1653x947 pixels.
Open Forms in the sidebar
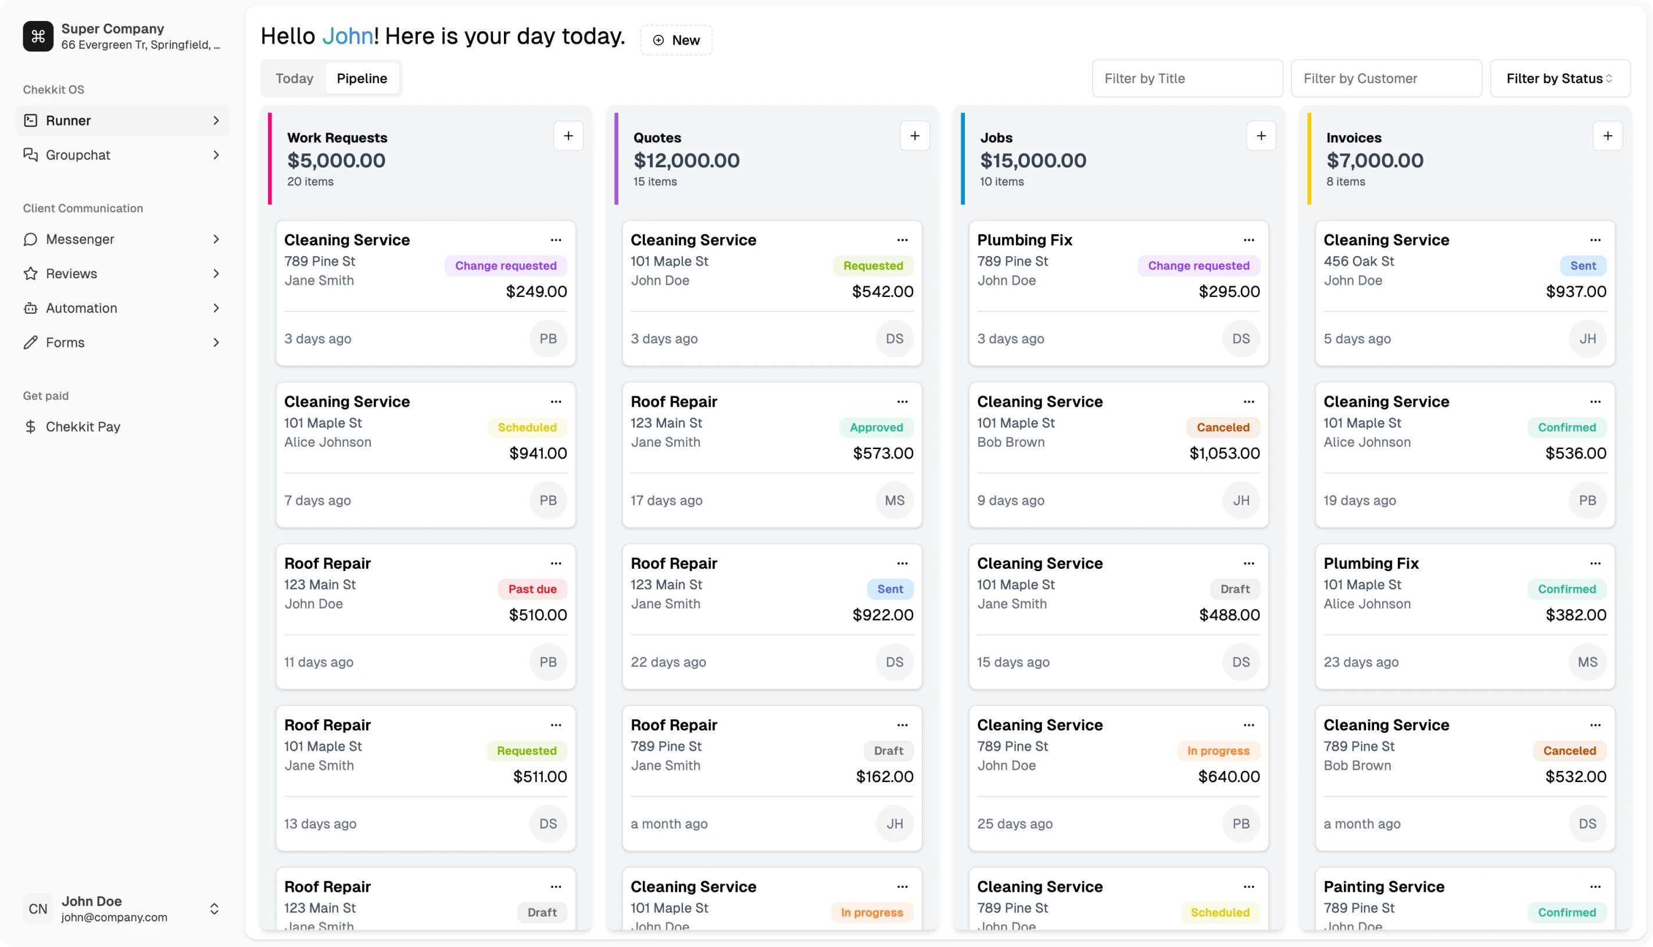122,343
